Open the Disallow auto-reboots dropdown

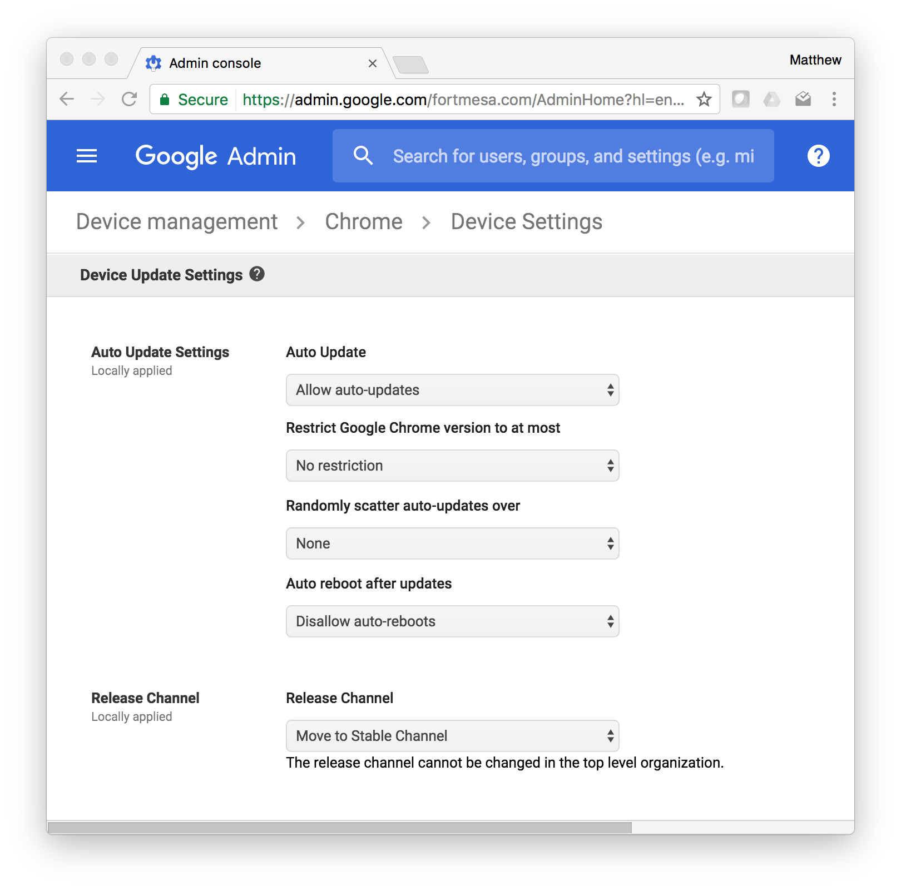tap(453, 621)
